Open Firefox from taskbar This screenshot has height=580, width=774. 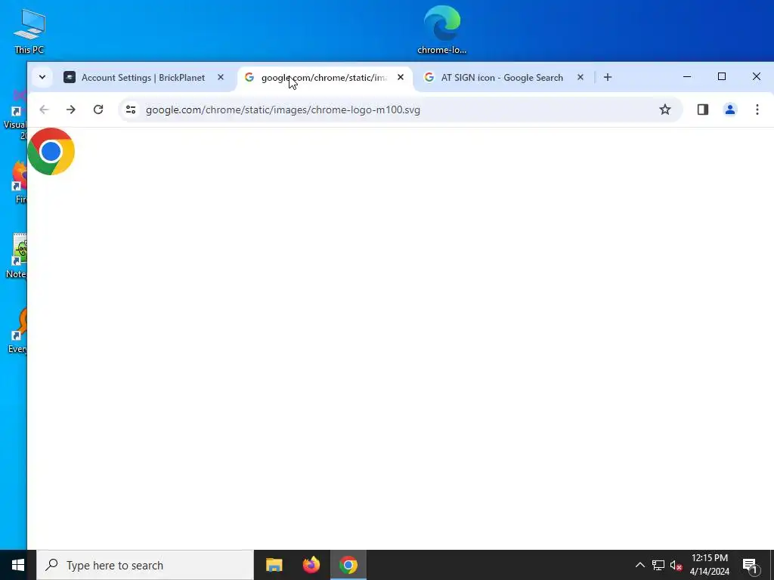click(311, 565)
